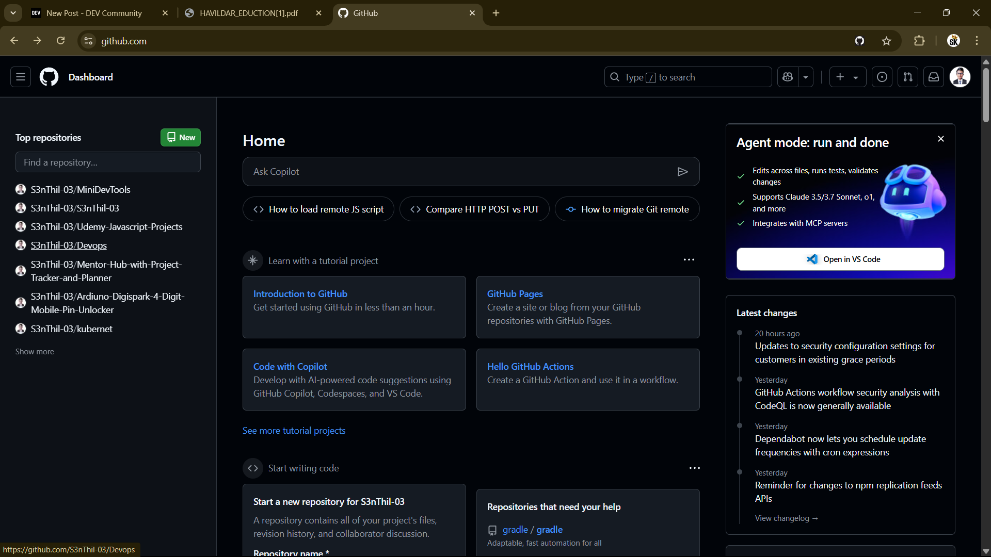The image size is (991, 557).
Task: Click Open in VS Code button
Action: coord(840,259)
